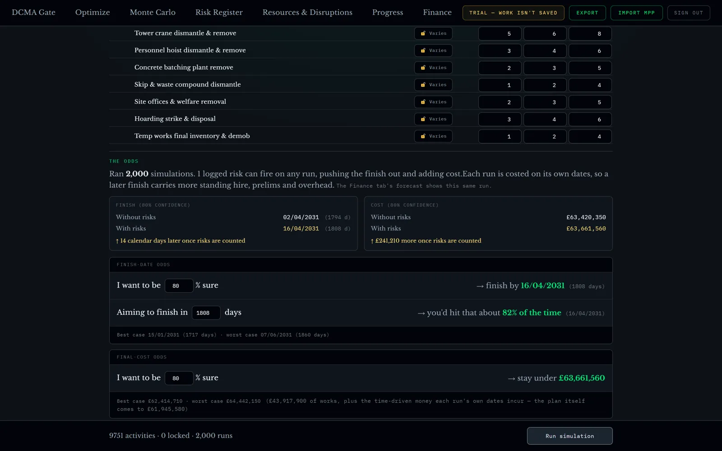Edit the finish-date confidence percent field

[x=179, y=285]
